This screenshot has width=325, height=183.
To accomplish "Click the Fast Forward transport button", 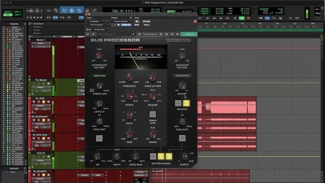I will [x=221, y=18].
